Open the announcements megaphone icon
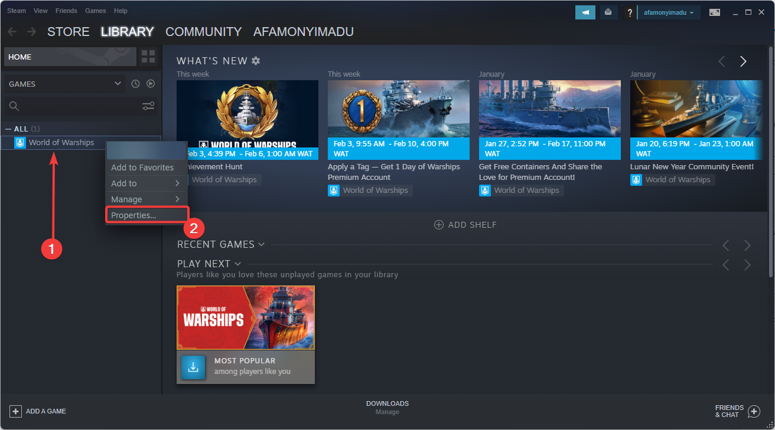The width and height of the screenshot is (775, 430). click(x=585, y=12)
